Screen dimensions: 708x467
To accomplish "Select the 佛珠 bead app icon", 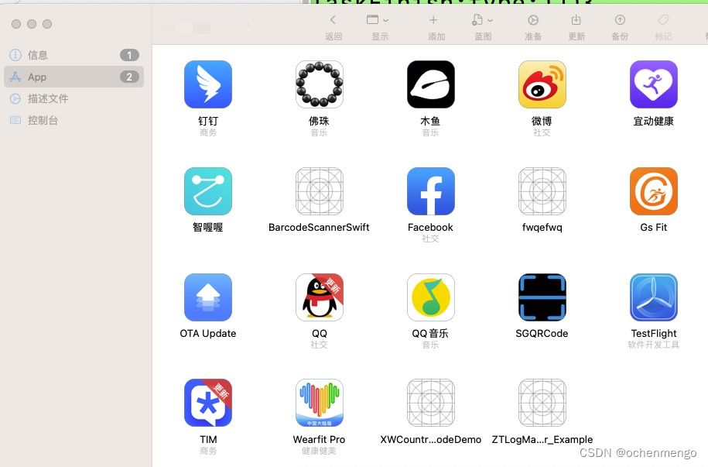I will click(x=320, y=84).
